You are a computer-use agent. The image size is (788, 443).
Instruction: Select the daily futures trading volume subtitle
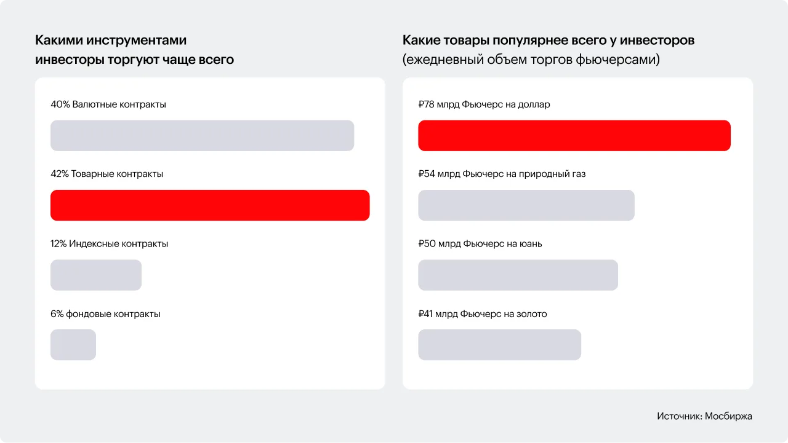point(531,60)
